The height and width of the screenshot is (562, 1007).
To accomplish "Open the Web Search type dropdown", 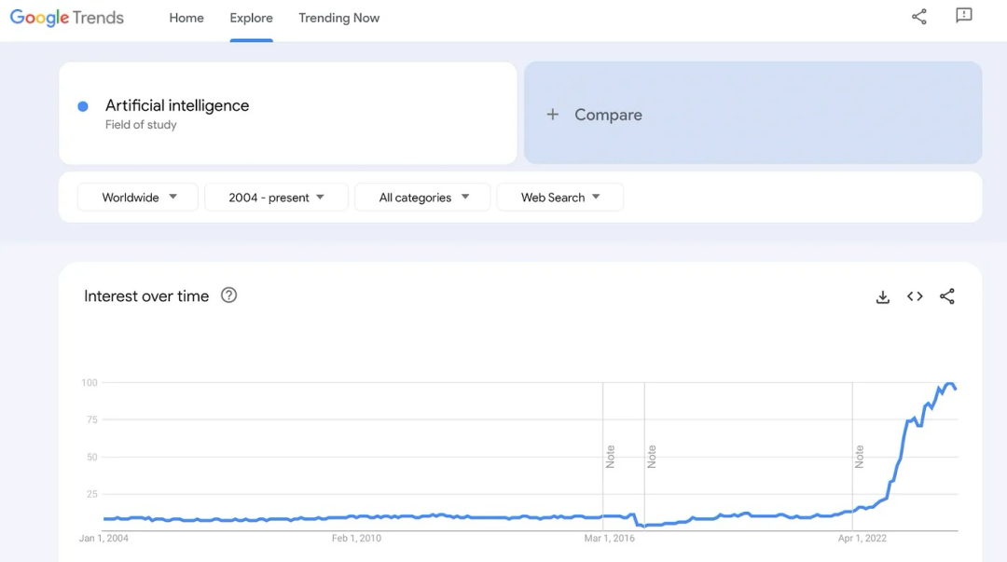I will [x=559, y=198].
